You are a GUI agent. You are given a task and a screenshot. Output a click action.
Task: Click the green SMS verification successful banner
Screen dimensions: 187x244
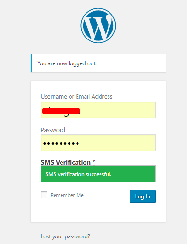98,174
